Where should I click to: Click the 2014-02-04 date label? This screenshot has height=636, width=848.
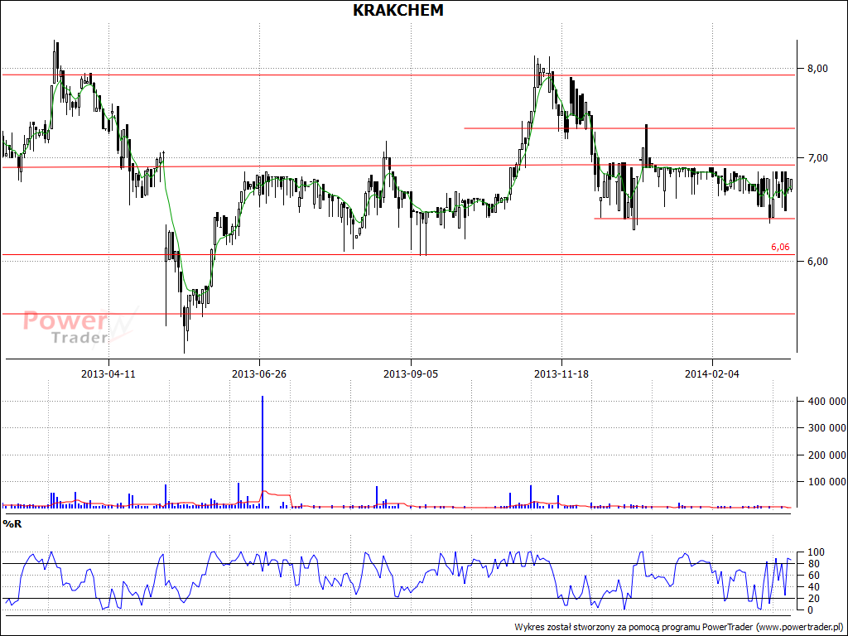(712, 373)
